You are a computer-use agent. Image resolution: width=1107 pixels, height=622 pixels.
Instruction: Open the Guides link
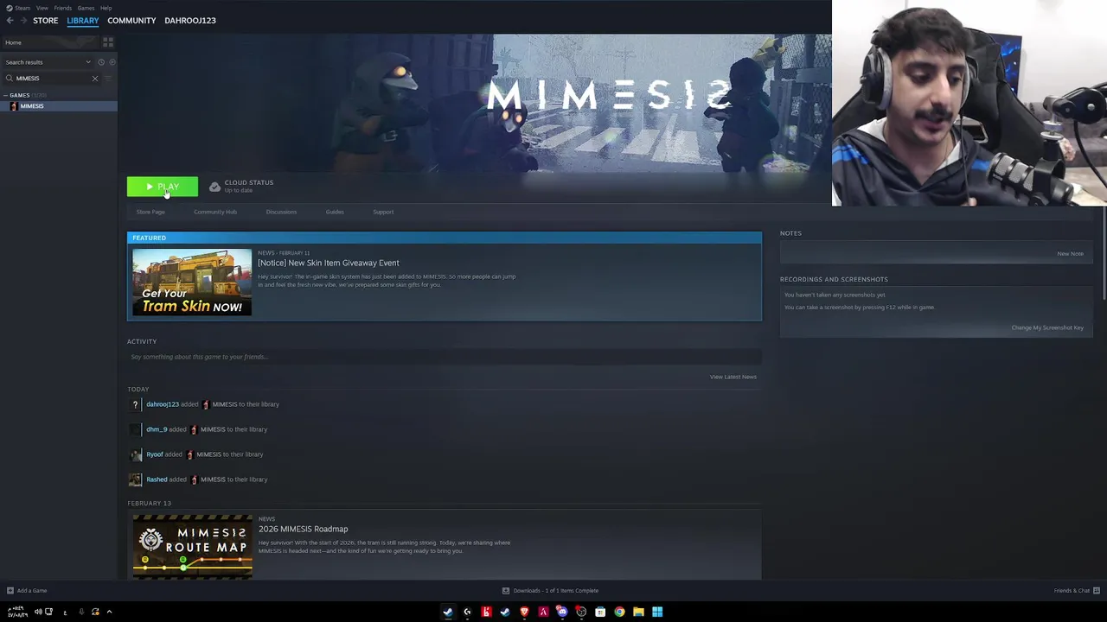(x=335, y=212)
